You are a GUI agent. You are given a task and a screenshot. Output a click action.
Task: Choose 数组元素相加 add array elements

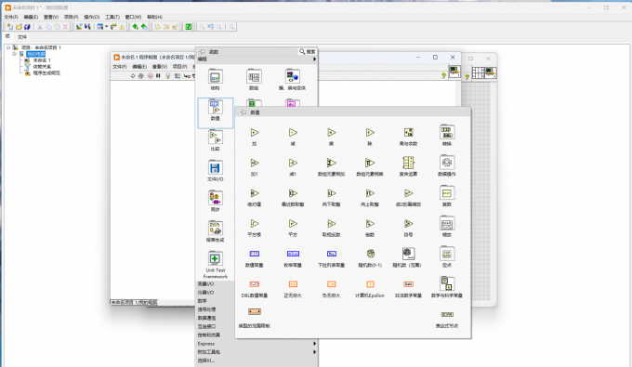tap(331, 163)
